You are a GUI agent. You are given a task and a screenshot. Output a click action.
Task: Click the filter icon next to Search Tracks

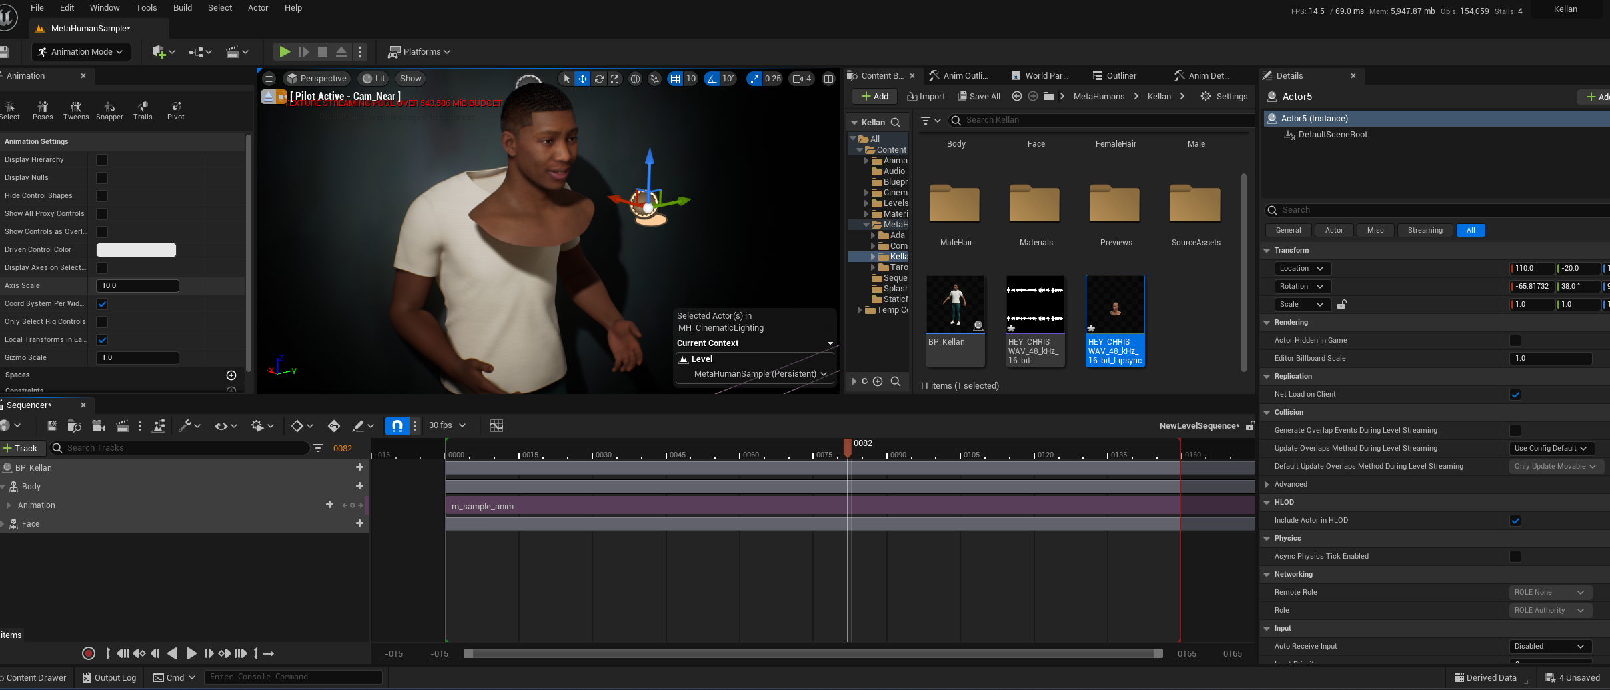[318, 448]
